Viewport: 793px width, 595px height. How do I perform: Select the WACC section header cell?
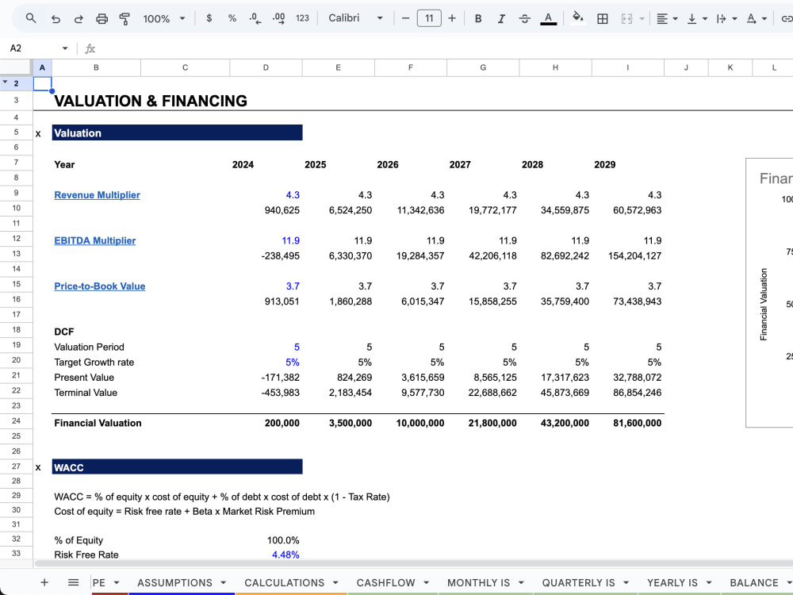coord(177,466)
